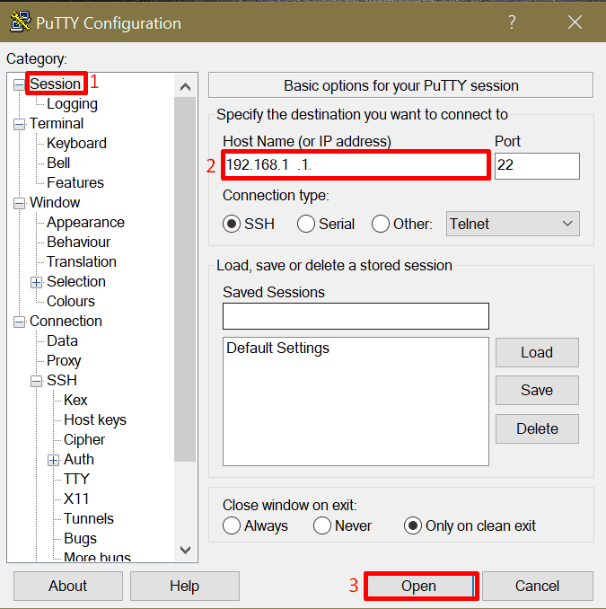Select the Serial connection type

coord(306,224)
